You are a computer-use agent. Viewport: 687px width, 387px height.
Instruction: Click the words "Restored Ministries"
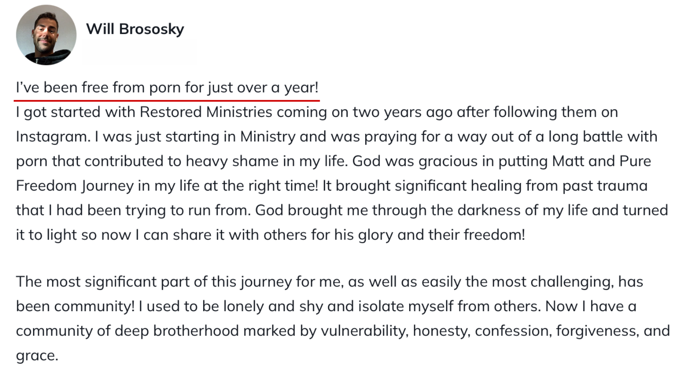(x=206, y=112)
